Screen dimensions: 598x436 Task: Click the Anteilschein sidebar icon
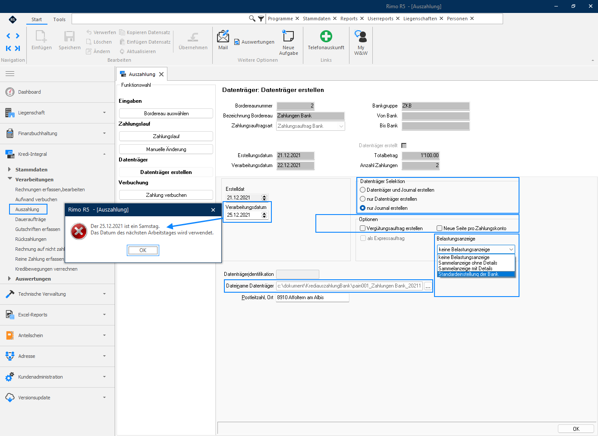pyautogui.click(x=10, y=335)
